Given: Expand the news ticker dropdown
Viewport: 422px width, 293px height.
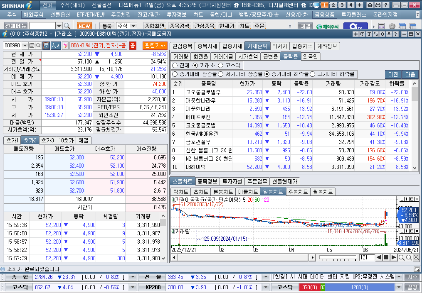Looking at the screenshot, I should coord(399,277).
